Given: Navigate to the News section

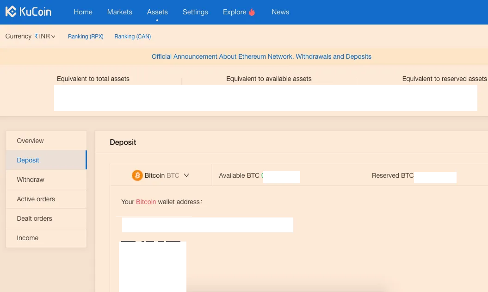Looking at the screenshot, I should [x=280, y=12].
